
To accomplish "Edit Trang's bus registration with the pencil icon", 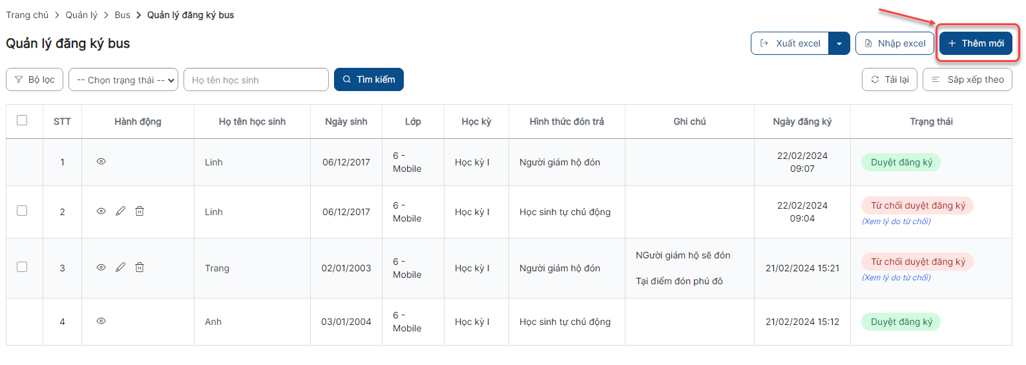I will coord(120,267).
